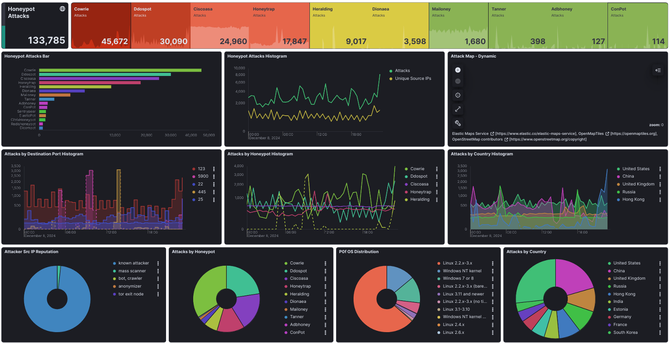The width and height of the screenshot is (670, 343).
Task: Open Heralding options in Attacks by Honeypot Histogram
Action: coord(437,199)
